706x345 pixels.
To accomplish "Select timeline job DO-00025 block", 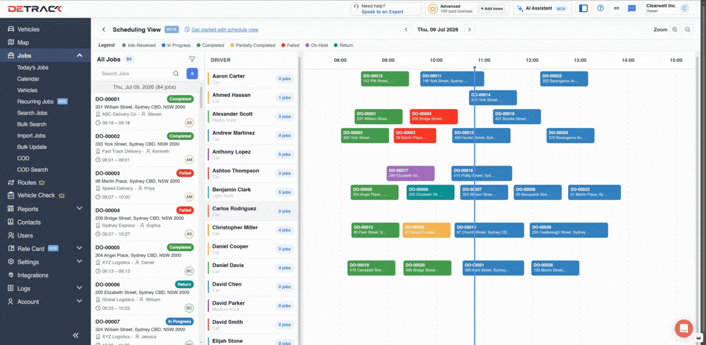I will (x=569, y=230).
